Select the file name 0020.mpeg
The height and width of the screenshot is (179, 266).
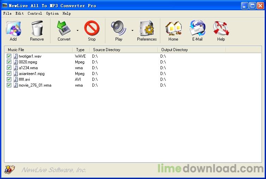click(x=28, y=62)
